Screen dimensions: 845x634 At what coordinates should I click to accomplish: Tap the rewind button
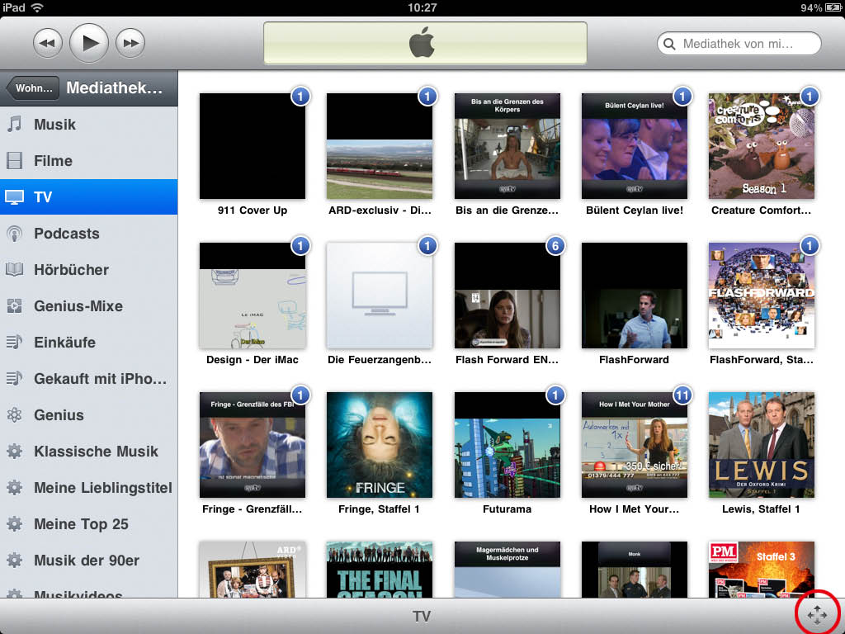tap(47, 43)
